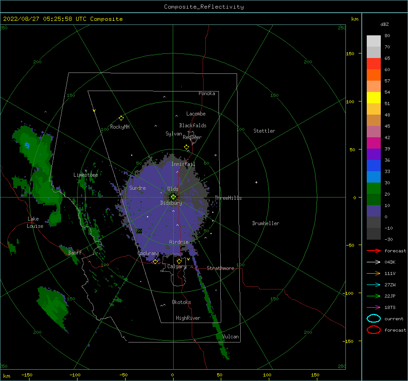The width and height of the screenshot is (408, 381).
Task: Click the Okotoks label
Action: tap(182, 302)
